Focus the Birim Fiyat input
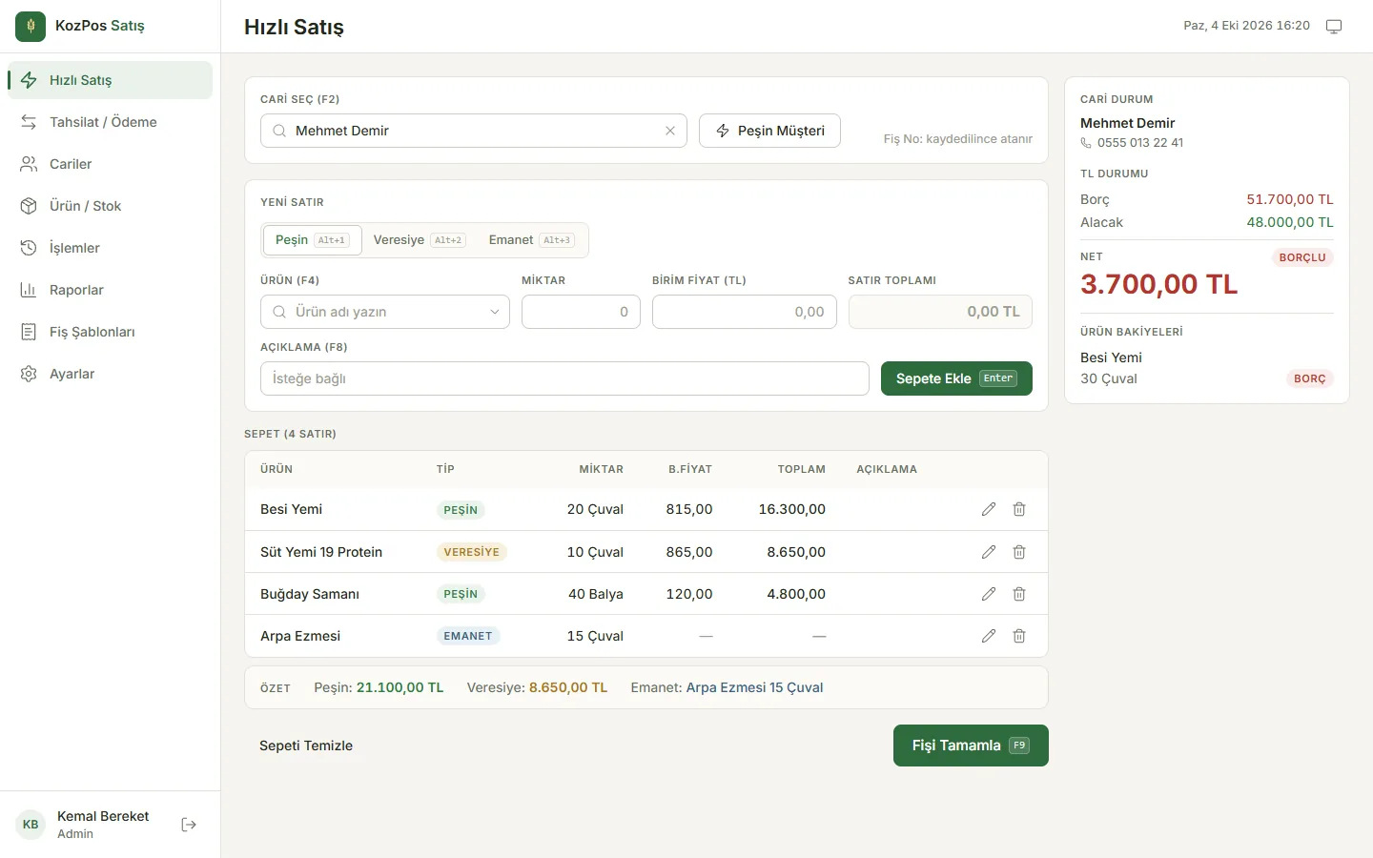Viewport: 1373px width, 858px height. click(x=745, y=312)
